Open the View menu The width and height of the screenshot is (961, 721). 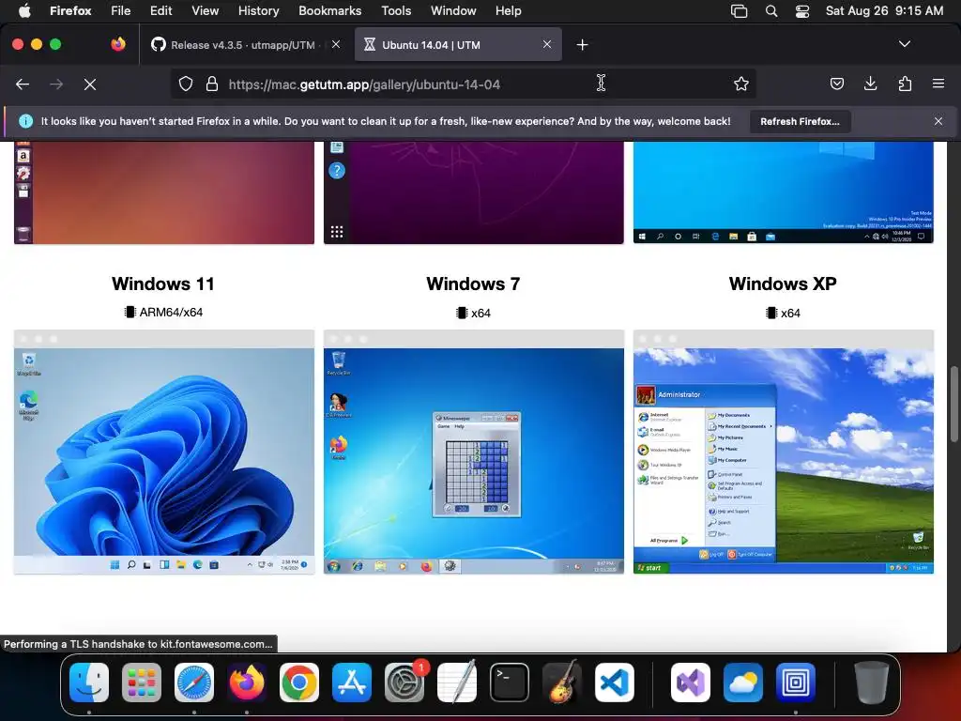pyautogui.click(x=205, y=10)
